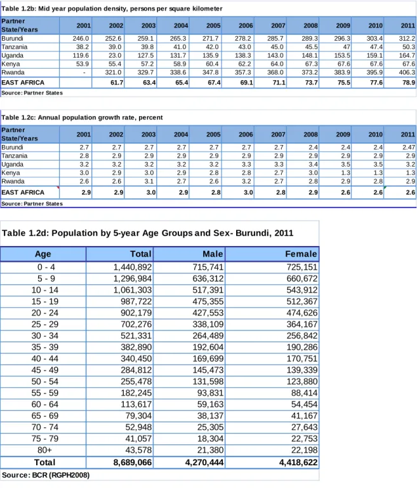The image size is (417, 492).
Task: Click Table 1.2c title text
Action: pyautogui.click(x=82, y=118)
